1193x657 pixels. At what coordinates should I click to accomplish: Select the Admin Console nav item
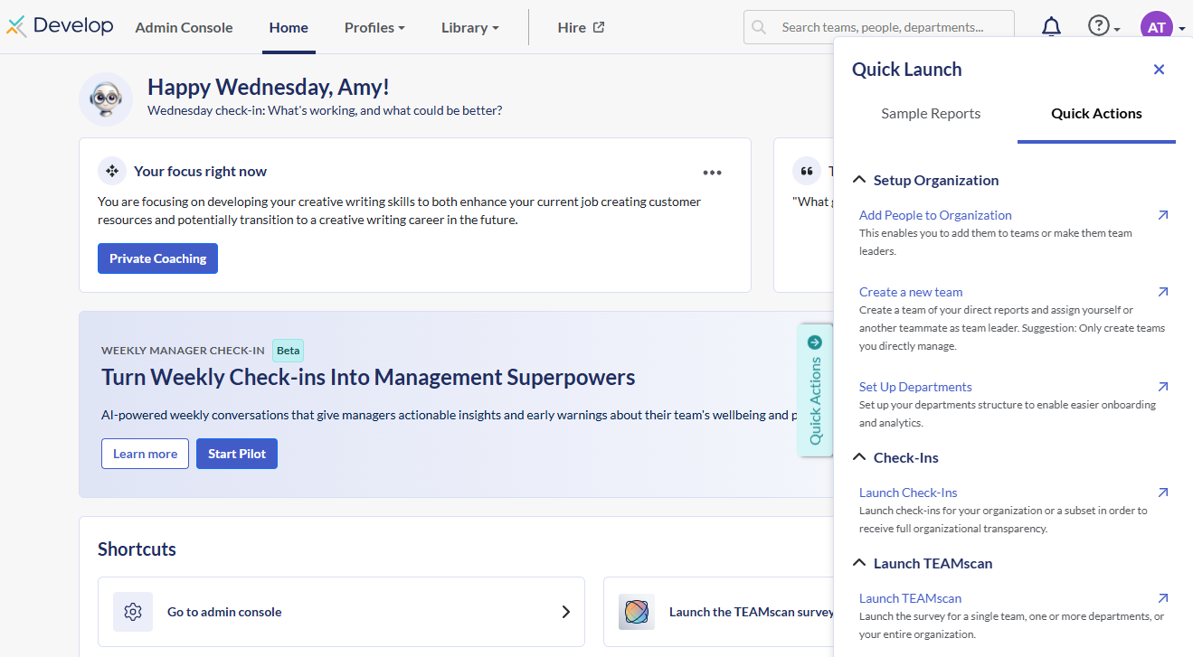(x=184, y=28)
